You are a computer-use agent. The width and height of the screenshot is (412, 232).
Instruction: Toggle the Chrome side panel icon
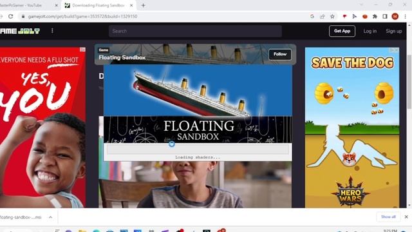[385, 16]
